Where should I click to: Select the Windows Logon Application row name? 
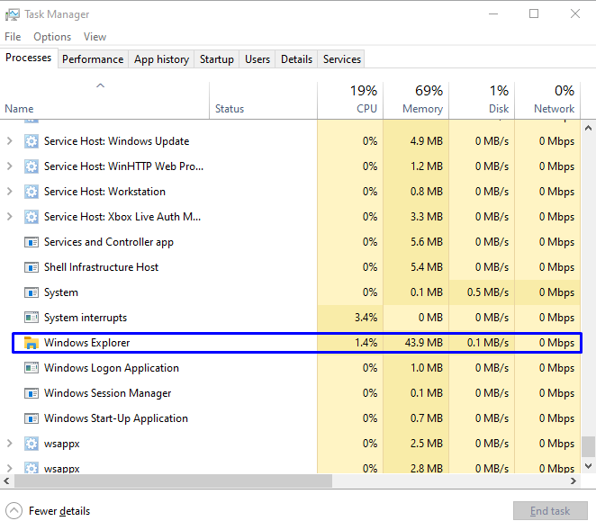[x=112, y=368]
